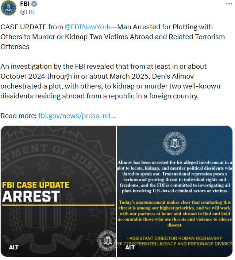
Task: Click the @FBI handle text
Action: pos(27,12)
